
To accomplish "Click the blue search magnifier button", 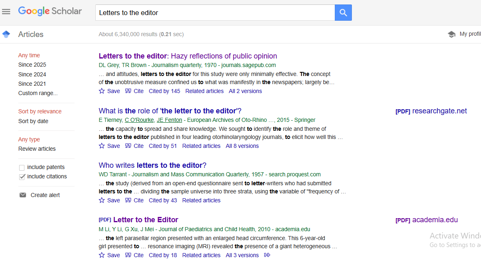I will pyautogui.click(x=343, y=13).
